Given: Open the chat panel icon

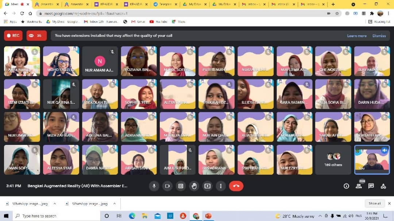Looking at the screenshot, I should [x=371, y=186].
